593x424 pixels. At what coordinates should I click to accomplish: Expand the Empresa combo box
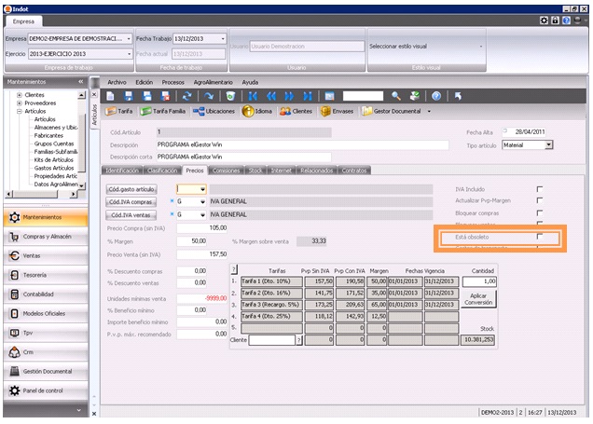[129, 39]
